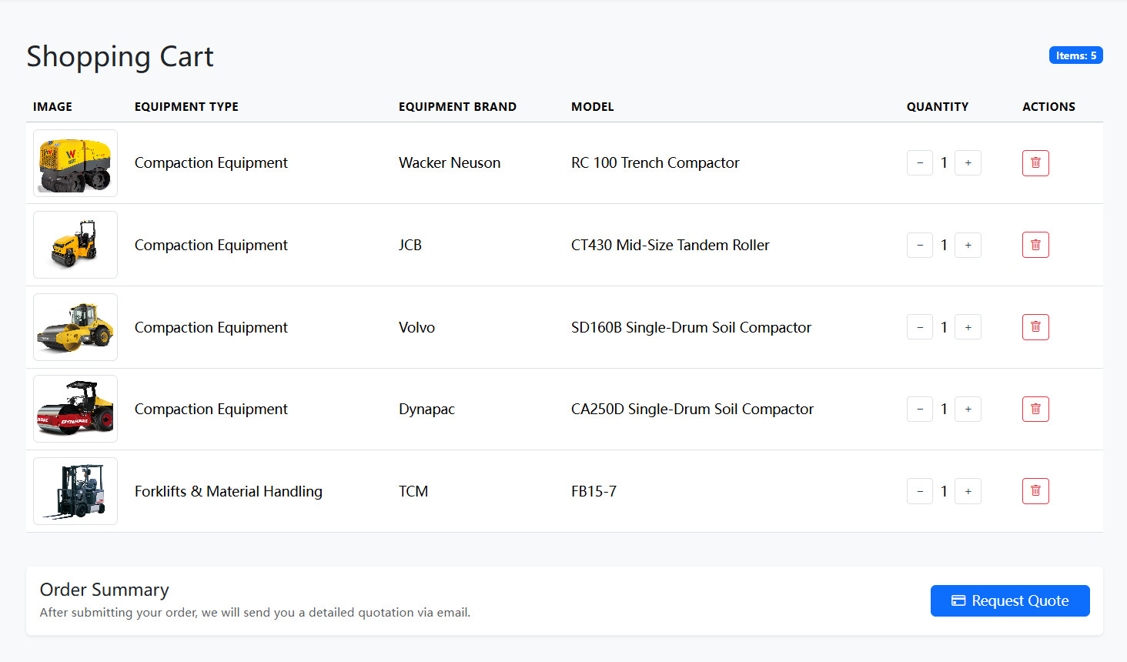The height and width of the screenshot is (662, 1127).
Task: Select CT430 Mid-Size Tandem Roller text
Action: (671, 245)
